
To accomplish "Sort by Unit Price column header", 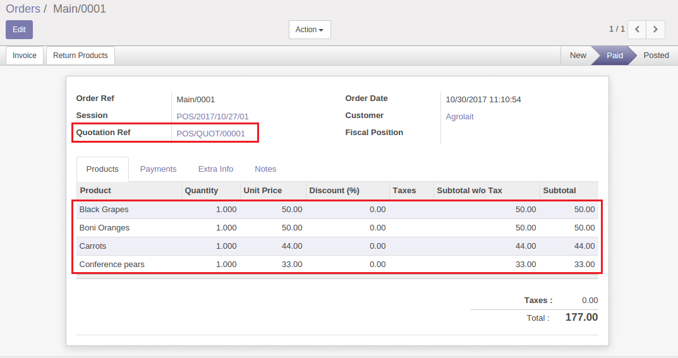I will [263, 191].
